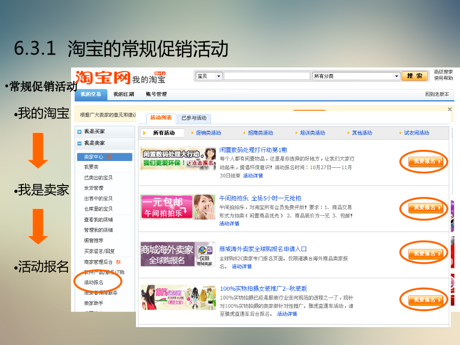Click 商城海外卖家全球购报名 banner thumbnail
Viewport: 460px width, 345px height.
tap(178, 255)
